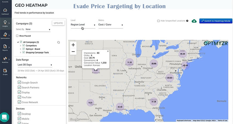The height and width of the screenshot is (124, 233).
Task: Open the Workflow sidebar icon
Action: 5,58
